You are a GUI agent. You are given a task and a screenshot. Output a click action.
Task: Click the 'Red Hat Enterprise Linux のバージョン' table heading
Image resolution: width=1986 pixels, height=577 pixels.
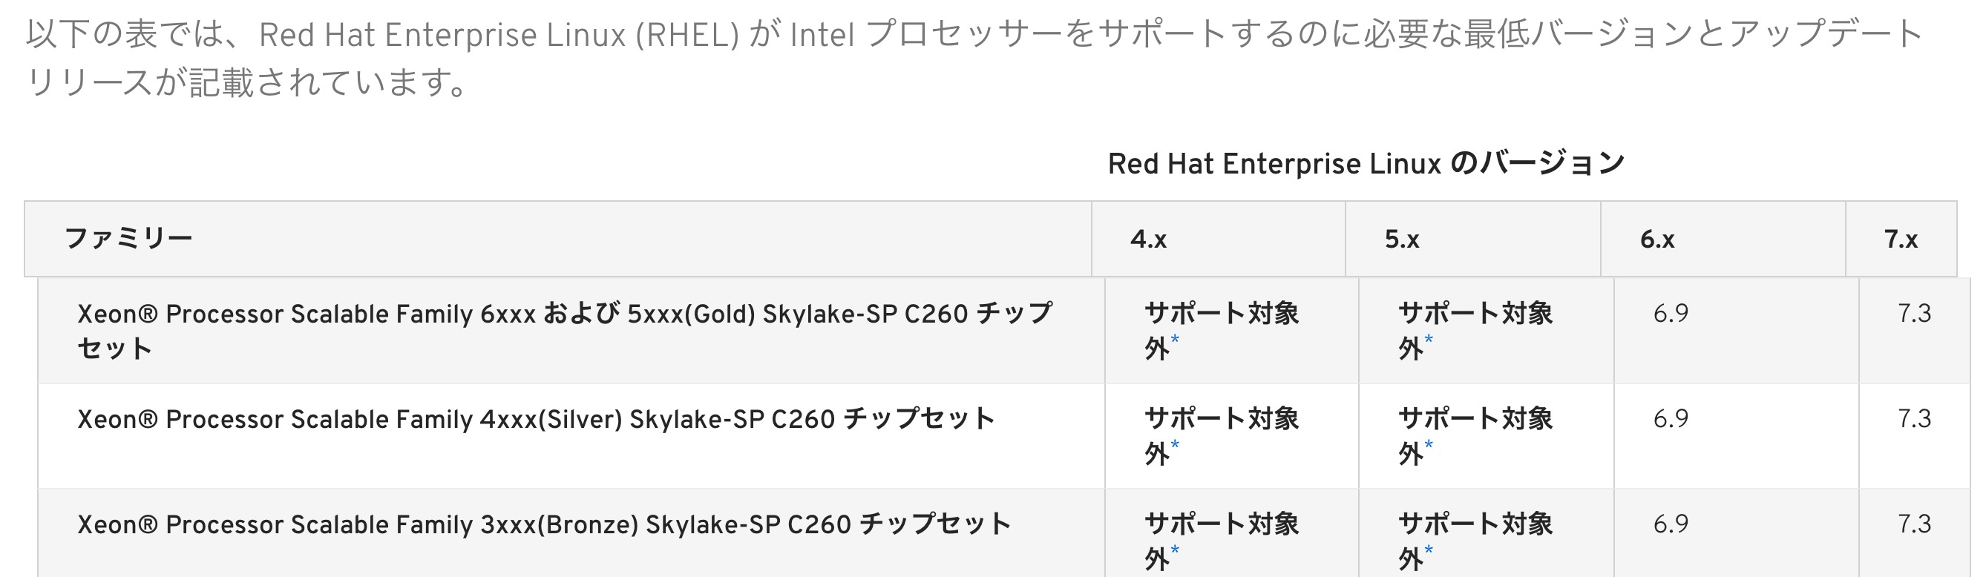[x=1366, y=164]
